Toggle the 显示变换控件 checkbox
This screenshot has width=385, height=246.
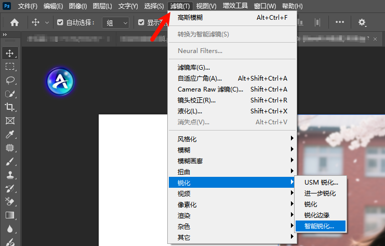point(141,22)
